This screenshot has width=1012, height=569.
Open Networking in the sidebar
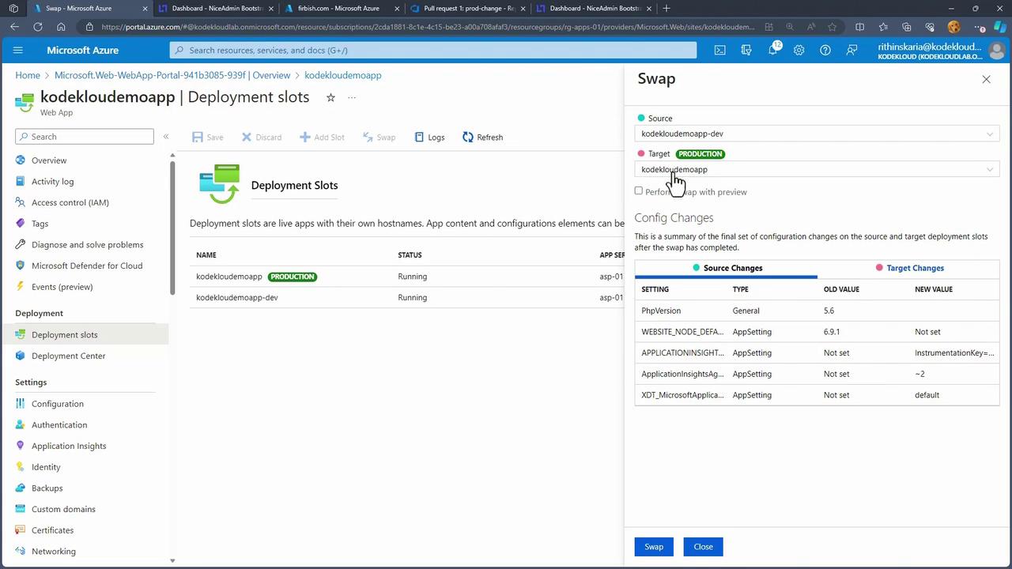pos(54,552)
